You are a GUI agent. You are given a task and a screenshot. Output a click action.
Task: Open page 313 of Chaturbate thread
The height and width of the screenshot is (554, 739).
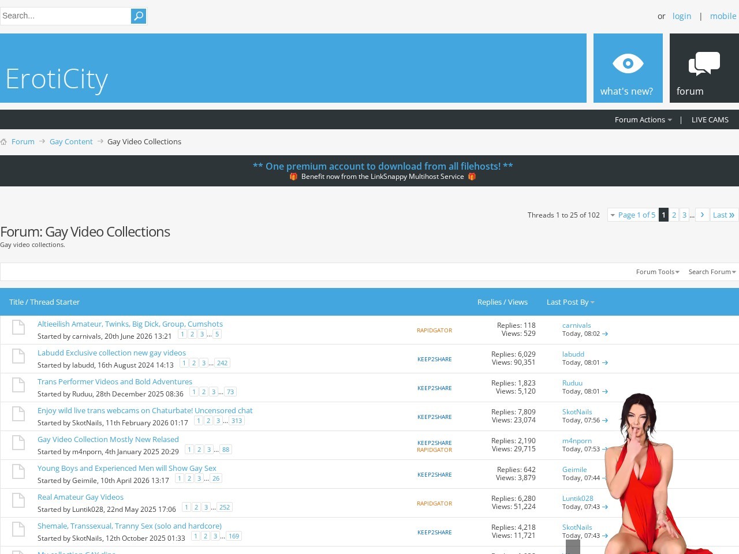point(237,421)
